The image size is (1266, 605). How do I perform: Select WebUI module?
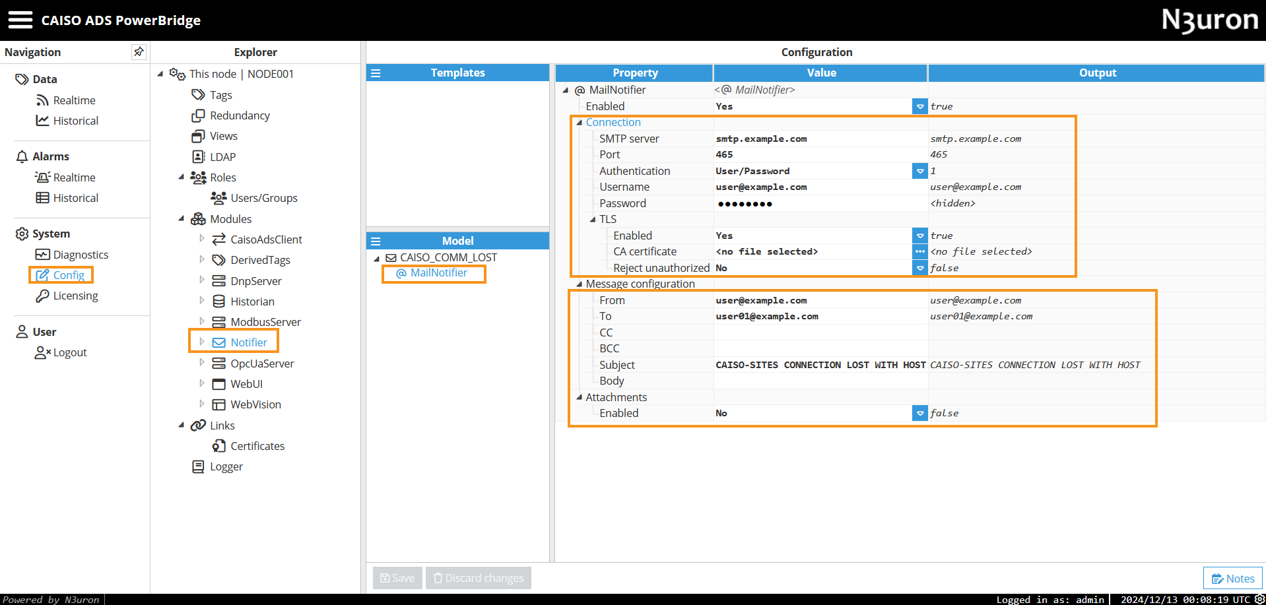pyautogui.click(x=238, y=384)
